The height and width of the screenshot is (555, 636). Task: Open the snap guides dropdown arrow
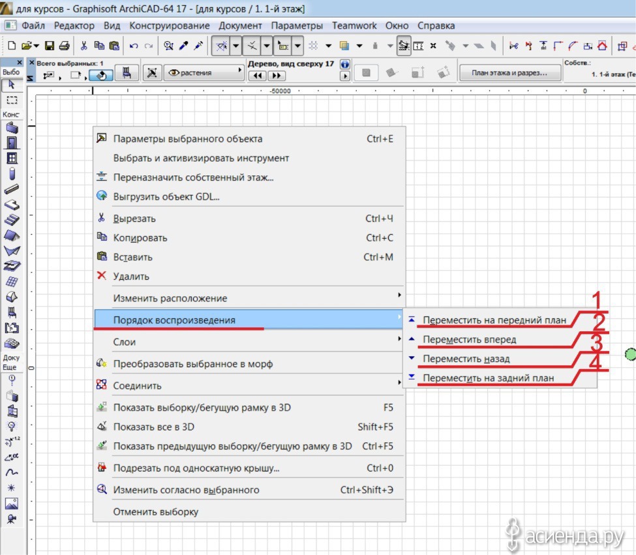[x=267, y=46]
